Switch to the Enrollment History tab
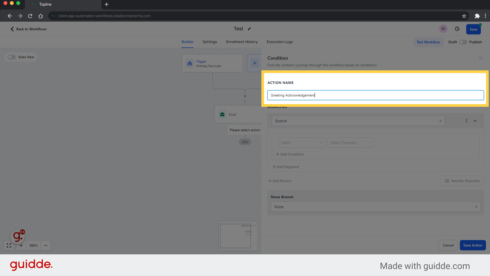 click(242, 42)
